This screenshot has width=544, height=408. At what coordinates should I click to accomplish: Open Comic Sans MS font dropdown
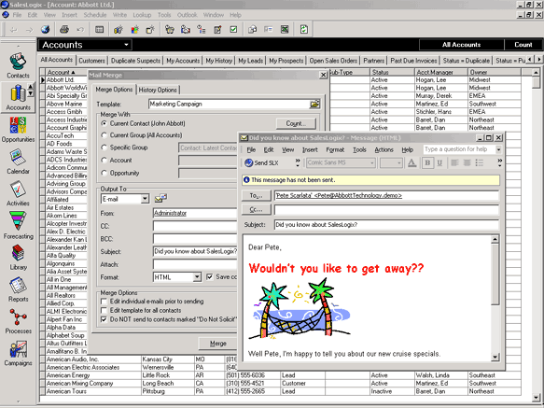372,162
